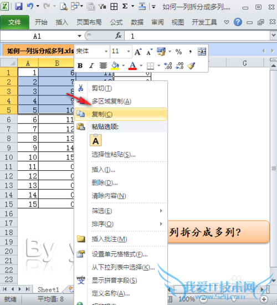Expand the fill color dropdown arrow
Viewport: 277px width, 305px height.
tap(123, 66)
